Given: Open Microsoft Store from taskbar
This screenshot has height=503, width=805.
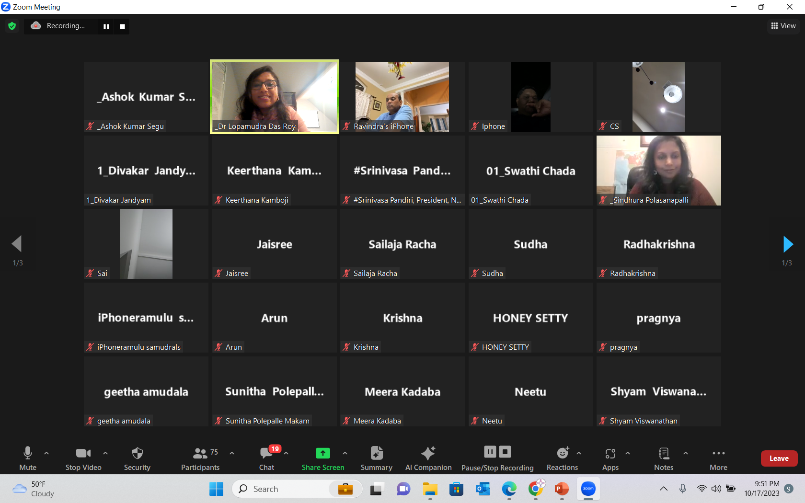Looking at the screenshot, I should click(456, 489).
